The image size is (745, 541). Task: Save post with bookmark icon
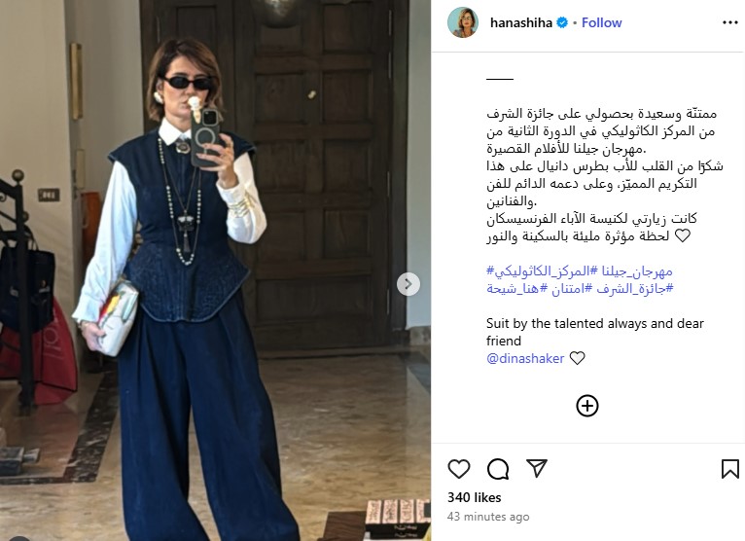pos(729,469)
